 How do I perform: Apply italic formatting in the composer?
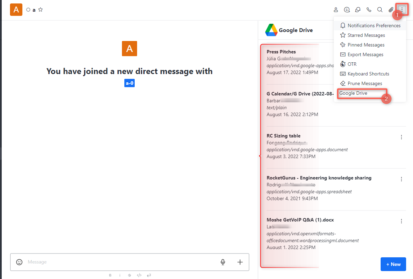tap(120, 275)
